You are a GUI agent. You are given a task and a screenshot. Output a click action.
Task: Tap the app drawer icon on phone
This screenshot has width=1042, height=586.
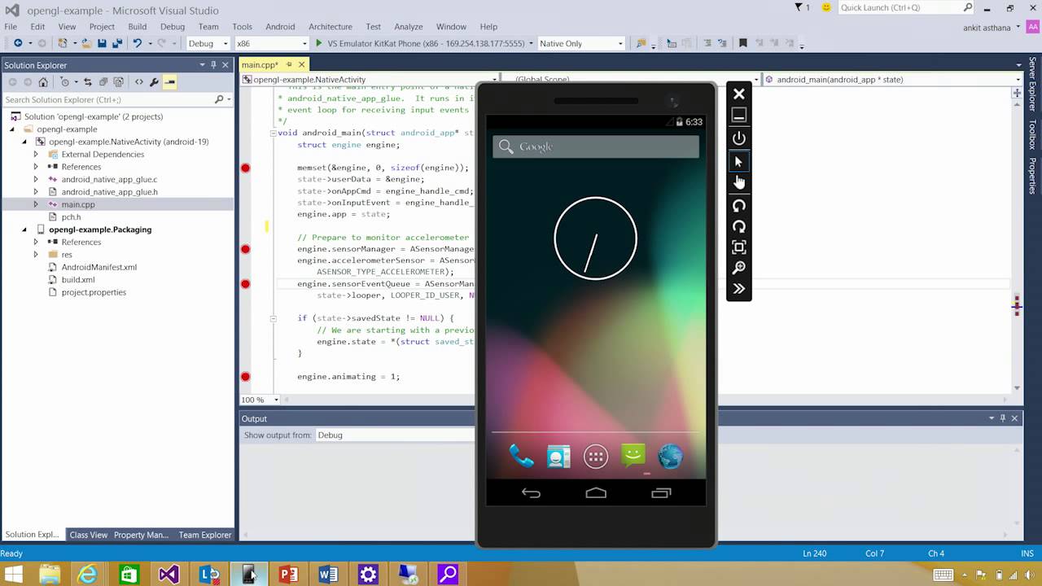pyautogui.click(x=596, y=457)
